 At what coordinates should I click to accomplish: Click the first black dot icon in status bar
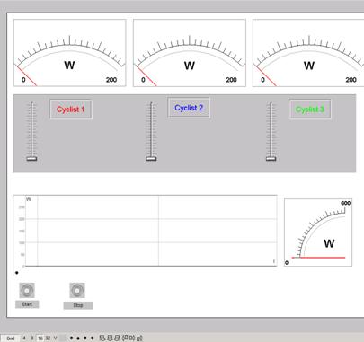coord(71,338)
